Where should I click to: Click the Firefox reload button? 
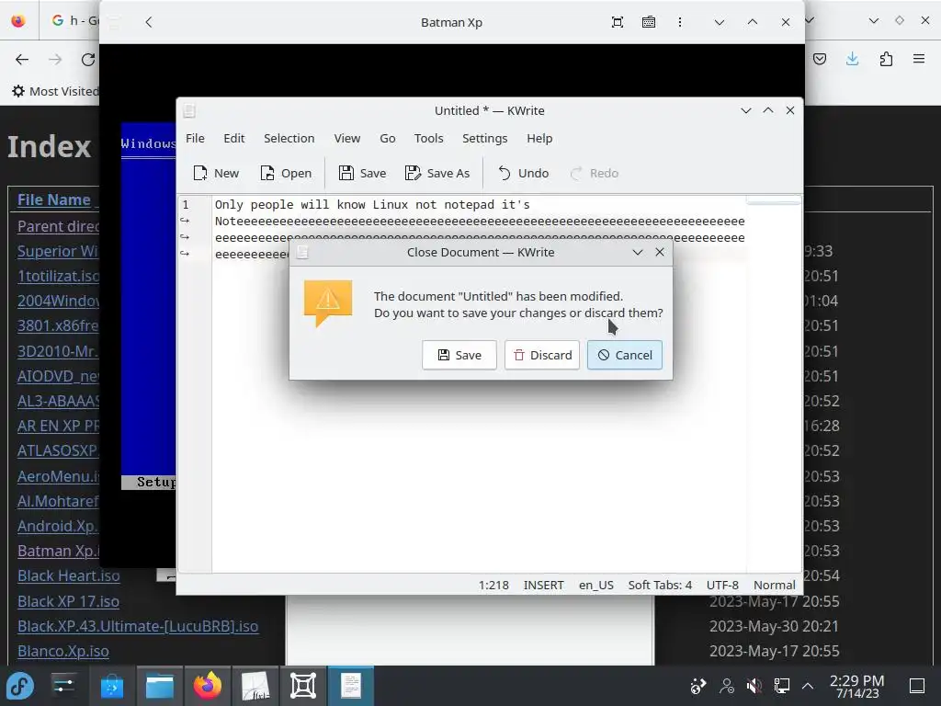coord(88,59)
